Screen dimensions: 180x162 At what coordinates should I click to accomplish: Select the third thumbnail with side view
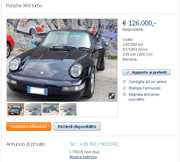(x=51, y=109)
